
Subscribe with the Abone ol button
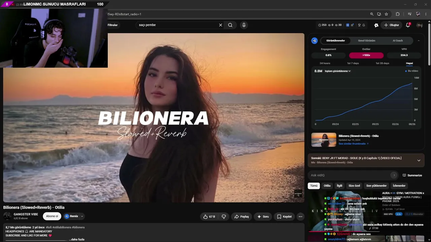pos(52,216)
